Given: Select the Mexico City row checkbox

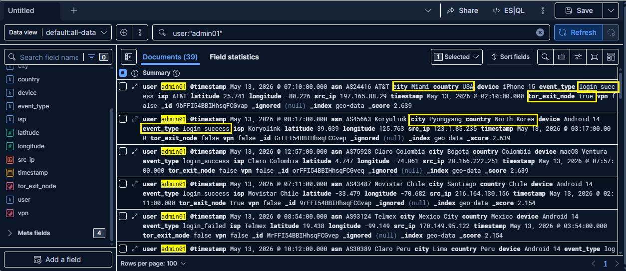Looking at the screenshot, I should click(123, 216).
